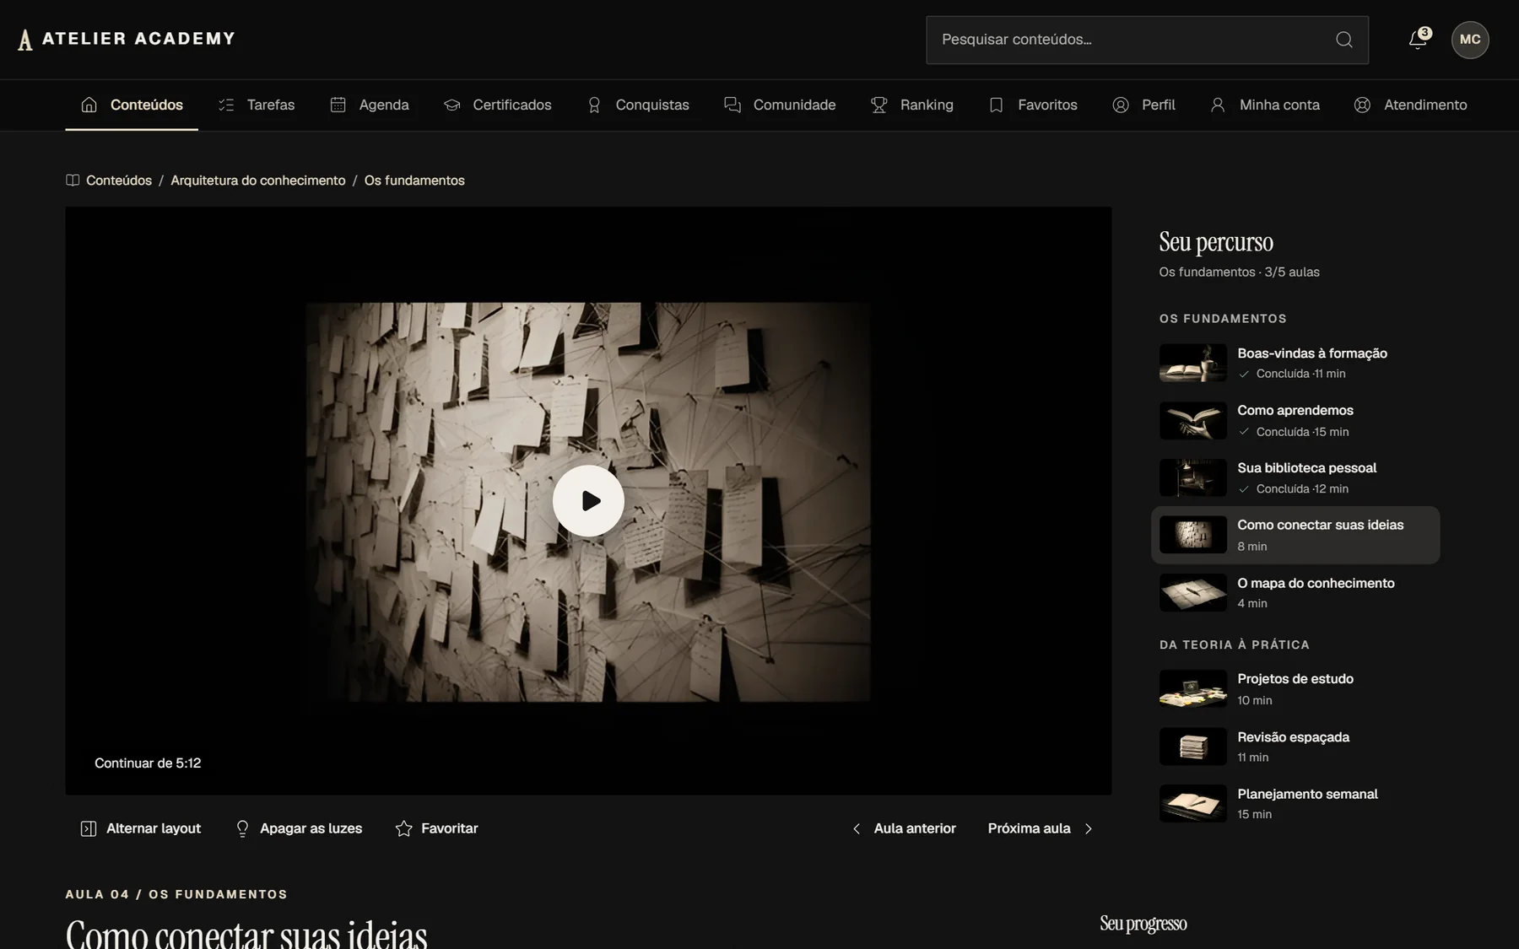1519x949 pixels.
Task: Open the Minha conta tab
Action: point(1265,105)
